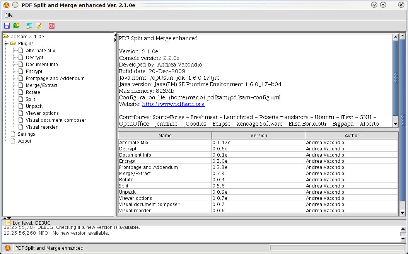Click the application logo in the title bar
Viewport: 408px width, 254px height.
click(x=6, y=5)
